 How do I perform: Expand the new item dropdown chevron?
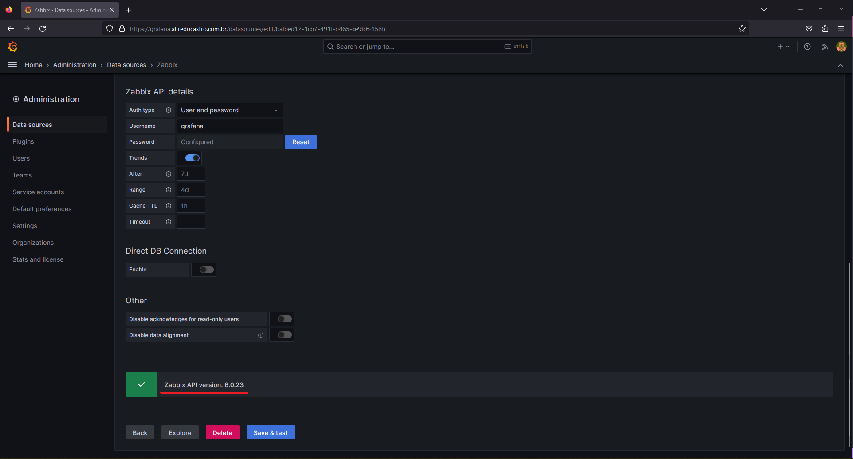[788, 47]
